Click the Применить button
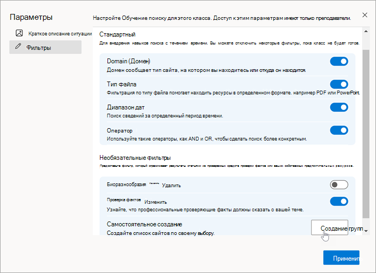This screenshot has width=376, height=273. coord(341,257)
